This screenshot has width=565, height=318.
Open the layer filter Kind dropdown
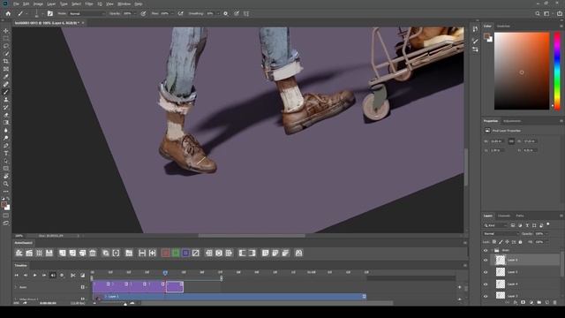[495, 225]
